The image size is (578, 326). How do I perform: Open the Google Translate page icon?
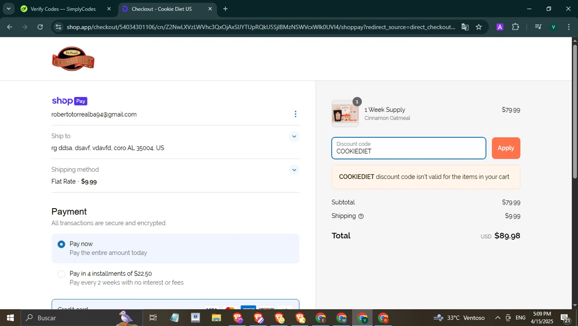(465, 27)
